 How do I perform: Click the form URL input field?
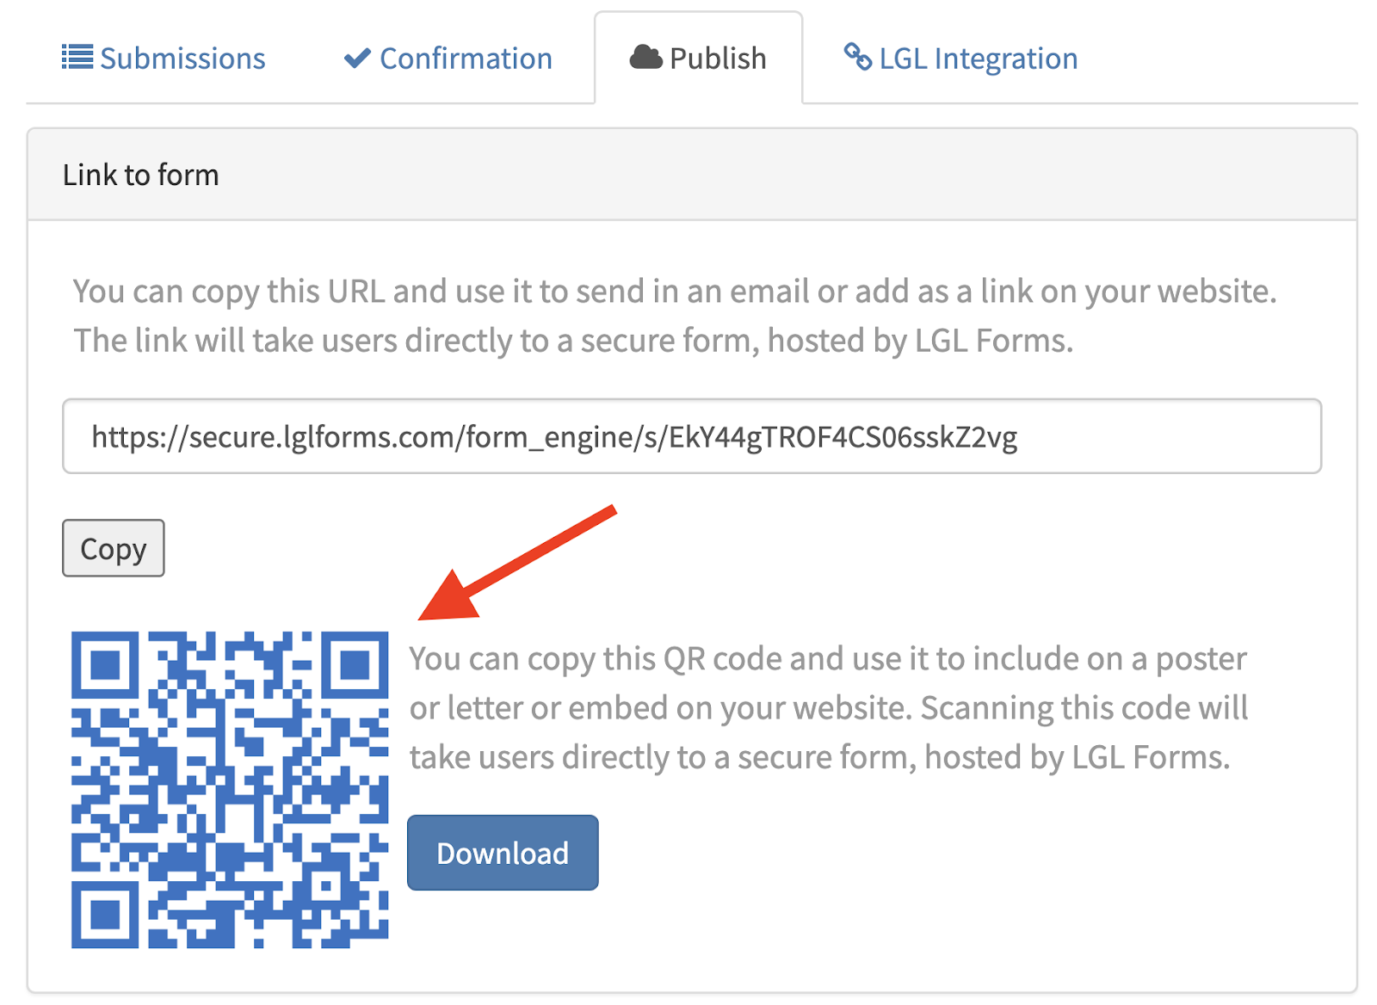click(x=692, y=436)
